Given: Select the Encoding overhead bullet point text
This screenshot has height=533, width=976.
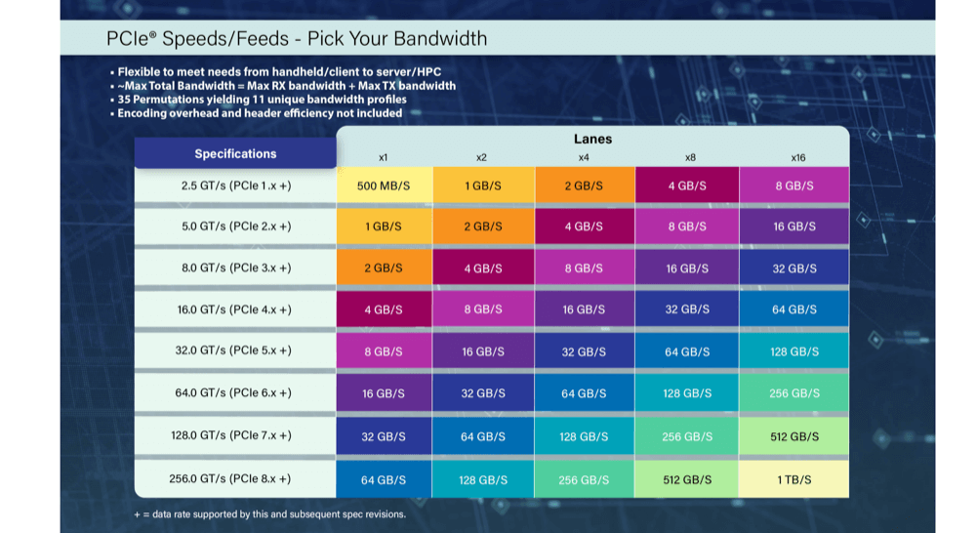Looking at the screenshot, I should click(260, 113).
